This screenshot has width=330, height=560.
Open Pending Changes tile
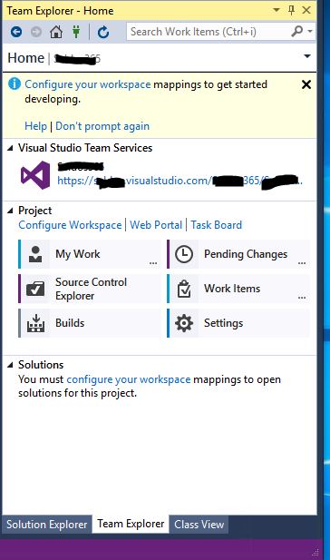[238, 254]
